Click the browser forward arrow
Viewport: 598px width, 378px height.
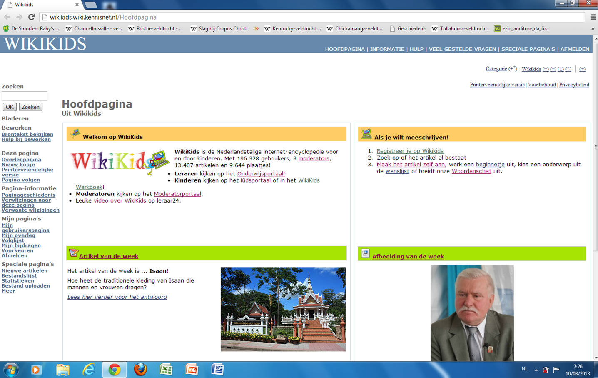click(19, 17)
